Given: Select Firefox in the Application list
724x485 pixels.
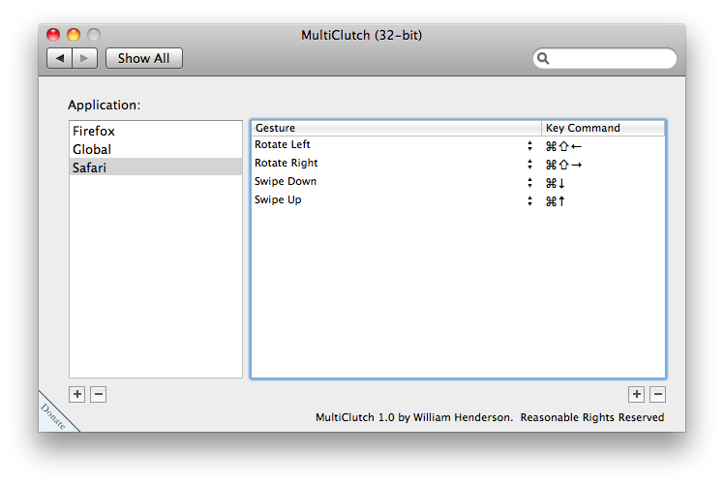Looking at the screenshot, I should coord(156,131).
